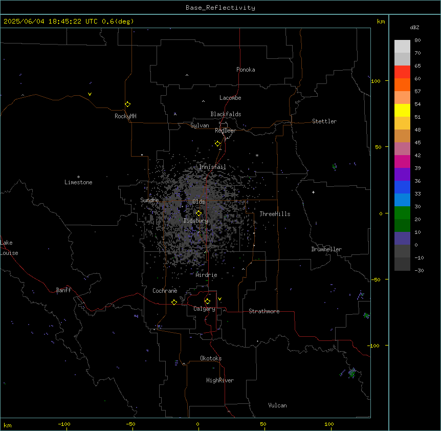441x431 pixels.
Task: Click the yellow diamond marker above RockyMH
Action: (x=128, y=104)
